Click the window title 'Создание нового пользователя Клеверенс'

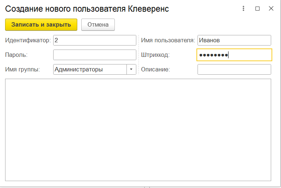click(x=87, y=9)
